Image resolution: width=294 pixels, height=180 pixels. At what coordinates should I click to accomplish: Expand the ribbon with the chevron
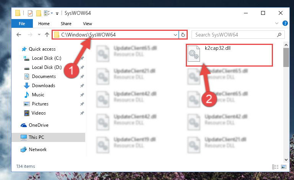(276, 23)
